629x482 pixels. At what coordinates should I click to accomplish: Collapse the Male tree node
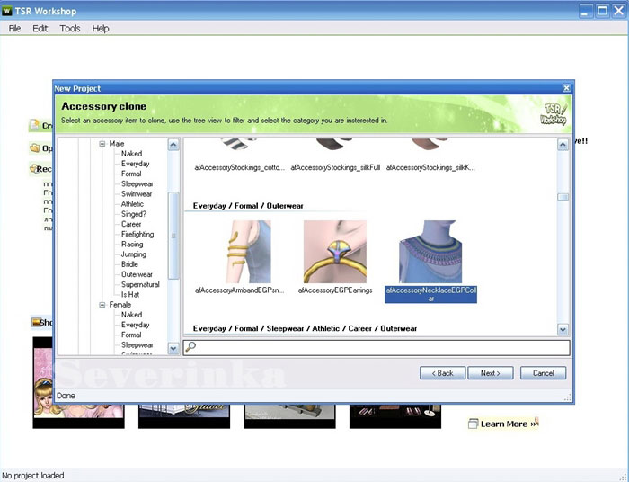click(x=102, y=144)
